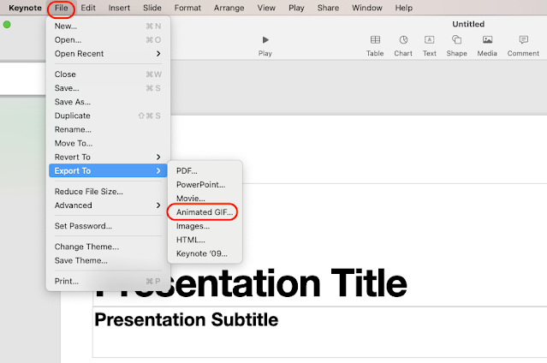Open the Play menu in menu bar
The image size is (547, 363).
point(296,8)
